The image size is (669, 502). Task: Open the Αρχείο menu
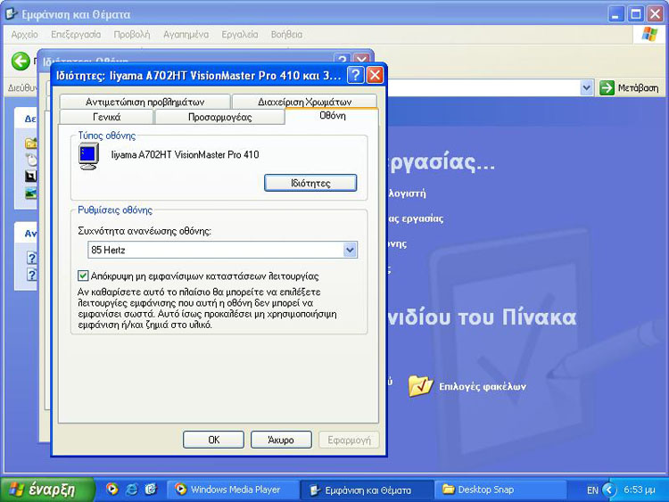[25, 35]
